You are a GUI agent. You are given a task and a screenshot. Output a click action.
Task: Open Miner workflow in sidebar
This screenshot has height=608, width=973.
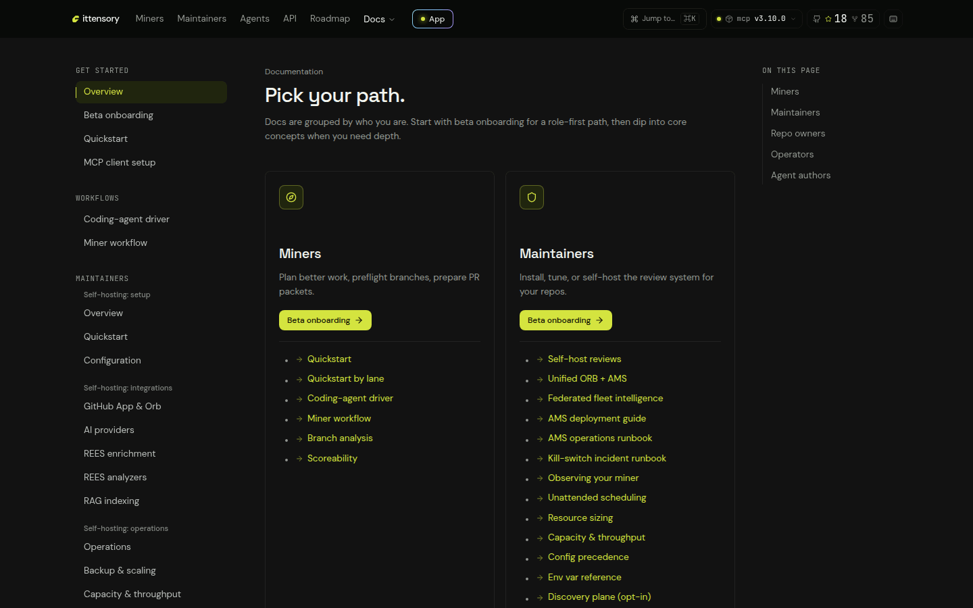click(151, 243)
